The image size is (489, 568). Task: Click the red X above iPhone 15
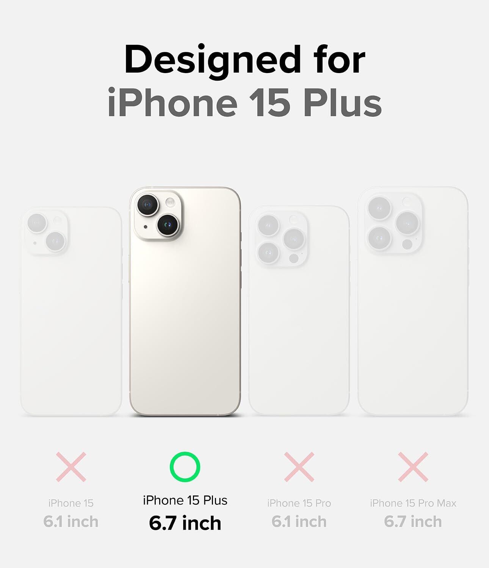[x=71, y=467]
